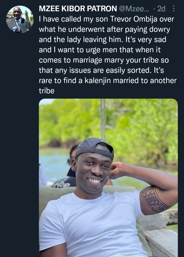Open Mzee Kibor Patron's profile picture
The width and height of the screenshot is (184, 257).
click(x=20, y=19)
